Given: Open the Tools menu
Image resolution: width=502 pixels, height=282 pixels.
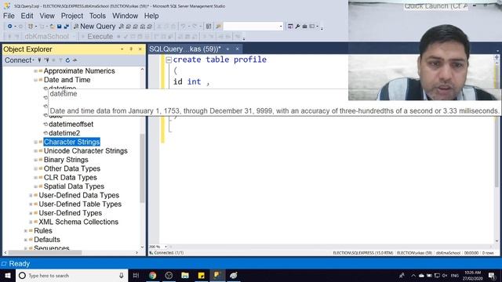Looking at the screenshot, I should [97, 16].
